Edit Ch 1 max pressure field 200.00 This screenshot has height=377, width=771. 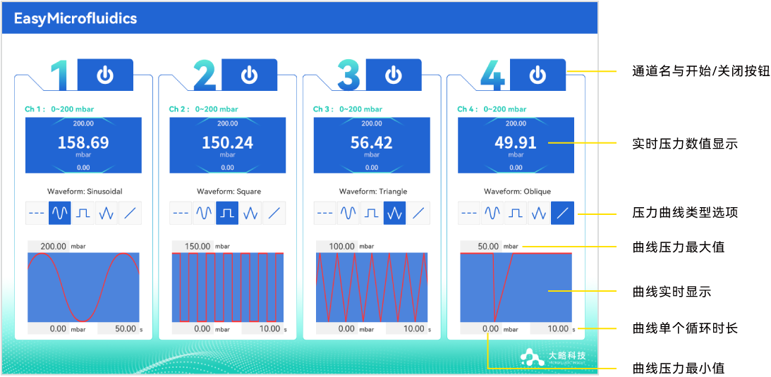pos(48,246)
